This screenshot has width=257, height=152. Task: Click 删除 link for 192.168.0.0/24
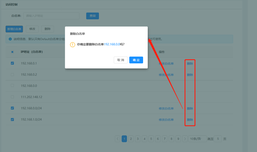[x=190, y=108]
